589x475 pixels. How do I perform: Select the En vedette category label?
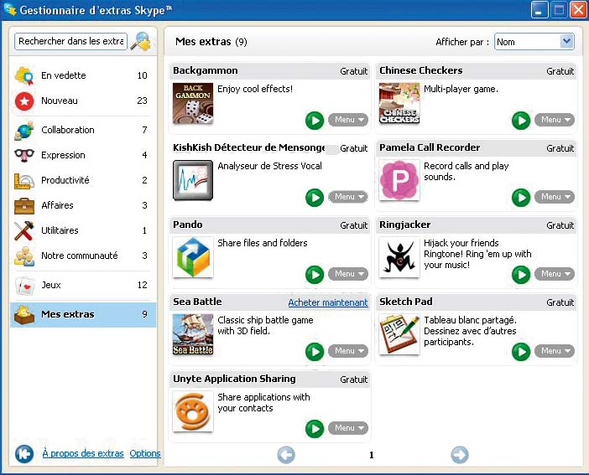(x=64, y=75)
